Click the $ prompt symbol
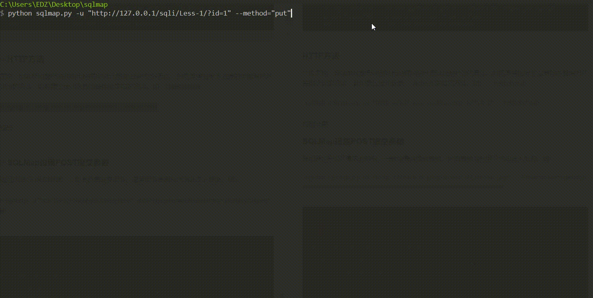 (2, 14)
